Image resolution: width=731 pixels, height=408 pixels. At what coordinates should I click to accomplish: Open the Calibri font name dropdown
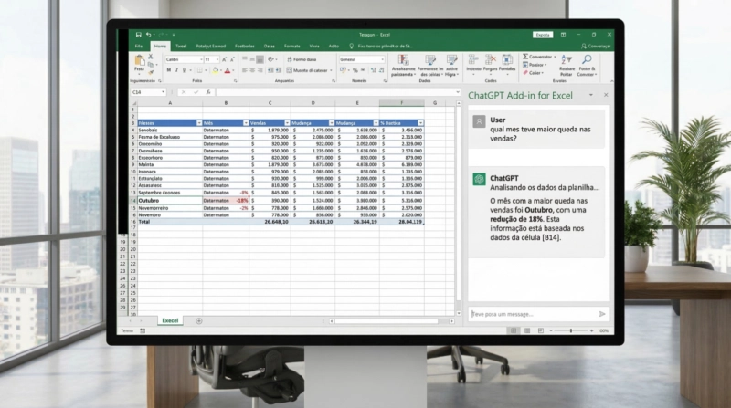pos(201,59)
